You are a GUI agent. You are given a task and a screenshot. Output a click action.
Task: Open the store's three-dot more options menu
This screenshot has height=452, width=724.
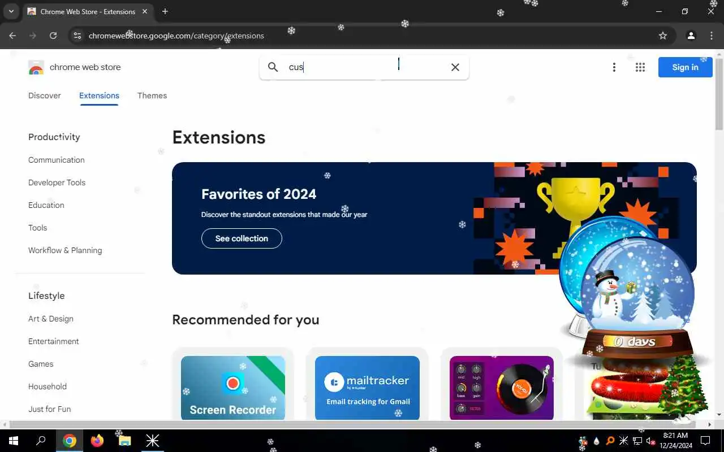[614, 67]
